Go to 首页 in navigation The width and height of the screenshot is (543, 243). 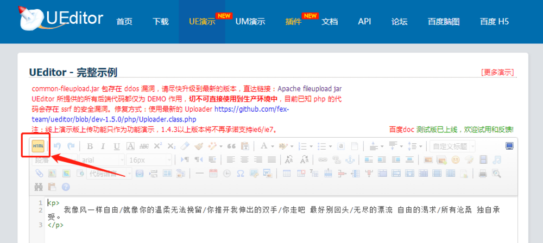click(124, 22)
